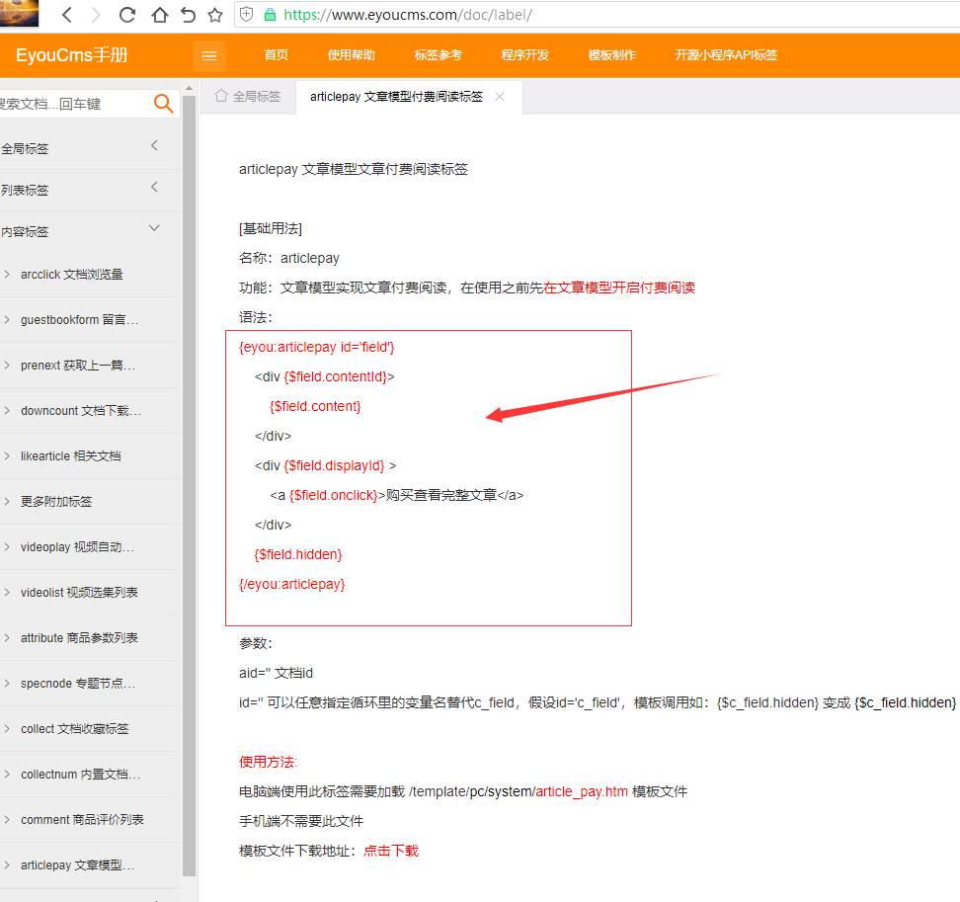
Task: Click the shield security icon in address bar
Action: [x=246, y=14]
